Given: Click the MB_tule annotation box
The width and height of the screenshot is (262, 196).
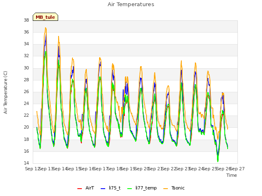Looking at the screenshot, I should point(45,17).
